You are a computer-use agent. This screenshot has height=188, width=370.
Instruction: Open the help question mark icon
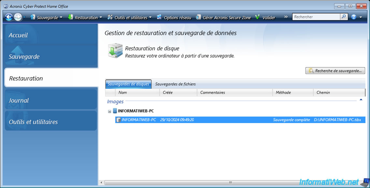click(354, 17)
